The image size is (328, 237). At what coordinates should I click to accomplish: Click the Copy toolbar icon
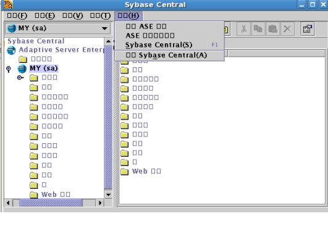click(x=258, y=29)
